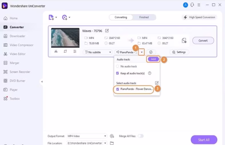Screen dimensions: 225x145
Task: Open the Merger section
Action: (x=11, y=63)
